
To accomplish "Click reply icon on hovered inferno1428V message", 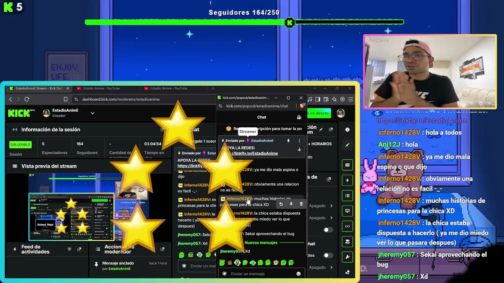I will 281,204.
